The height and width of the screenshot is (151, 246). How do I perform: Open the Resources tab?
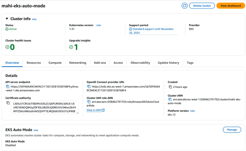pos(34,63)
